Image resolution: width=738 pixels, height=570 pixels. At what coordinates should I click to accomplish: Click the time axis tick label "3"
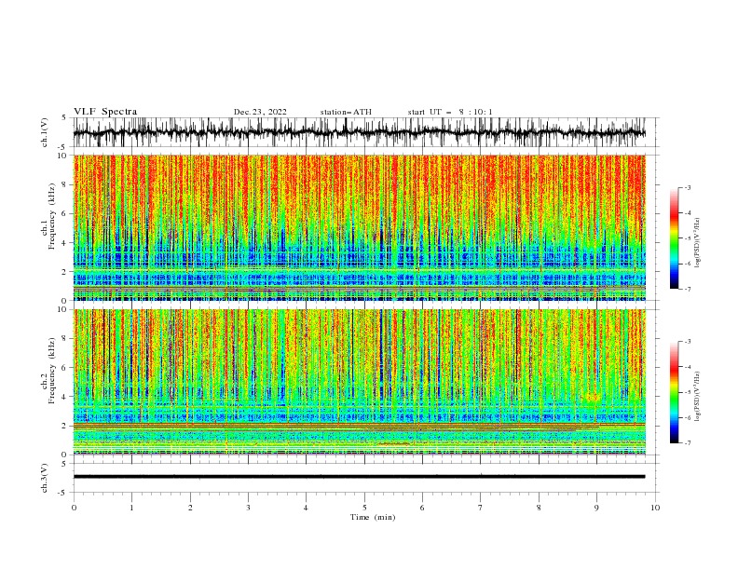248,508
